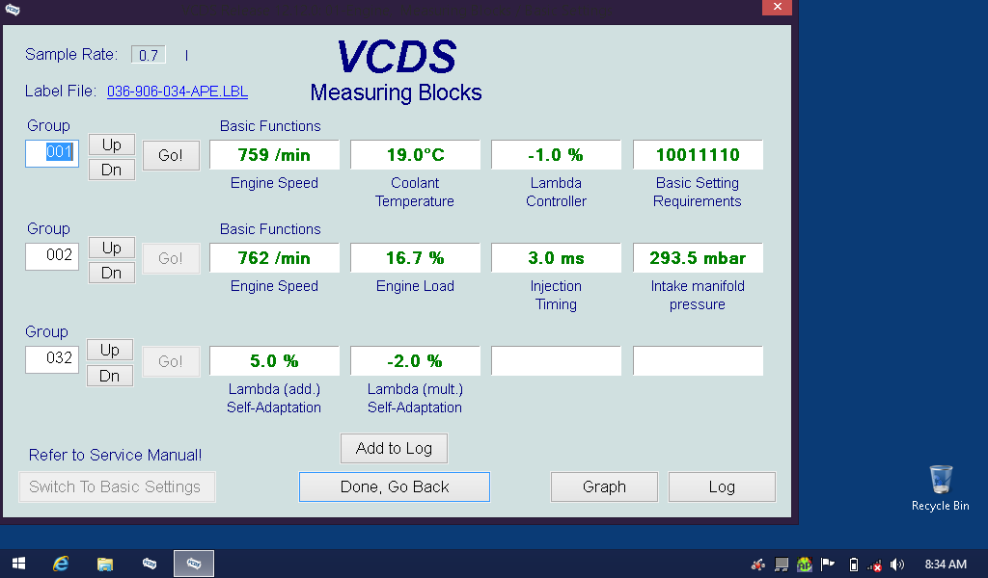Click the group 032 number field
The width and height of the screenshot is (988, 578).
tap(52, 360)
